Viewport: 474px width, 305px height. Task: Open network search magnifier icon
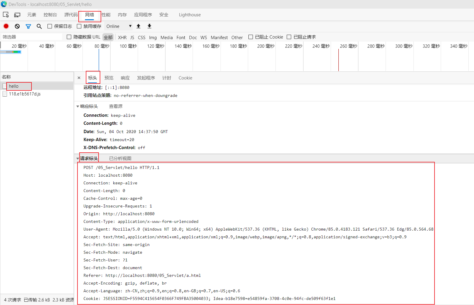click(39, 26)
